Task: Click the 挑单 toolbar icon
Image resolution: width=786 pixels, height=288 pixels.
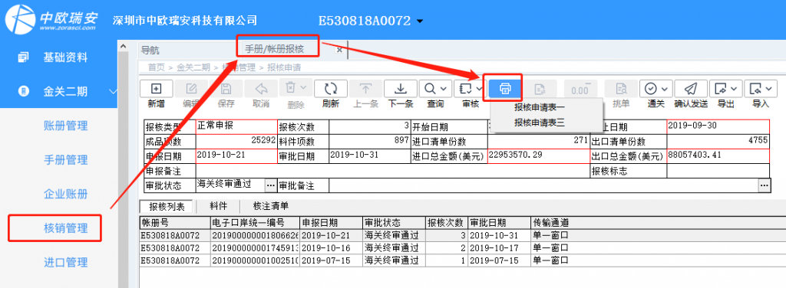Action: 621,89
